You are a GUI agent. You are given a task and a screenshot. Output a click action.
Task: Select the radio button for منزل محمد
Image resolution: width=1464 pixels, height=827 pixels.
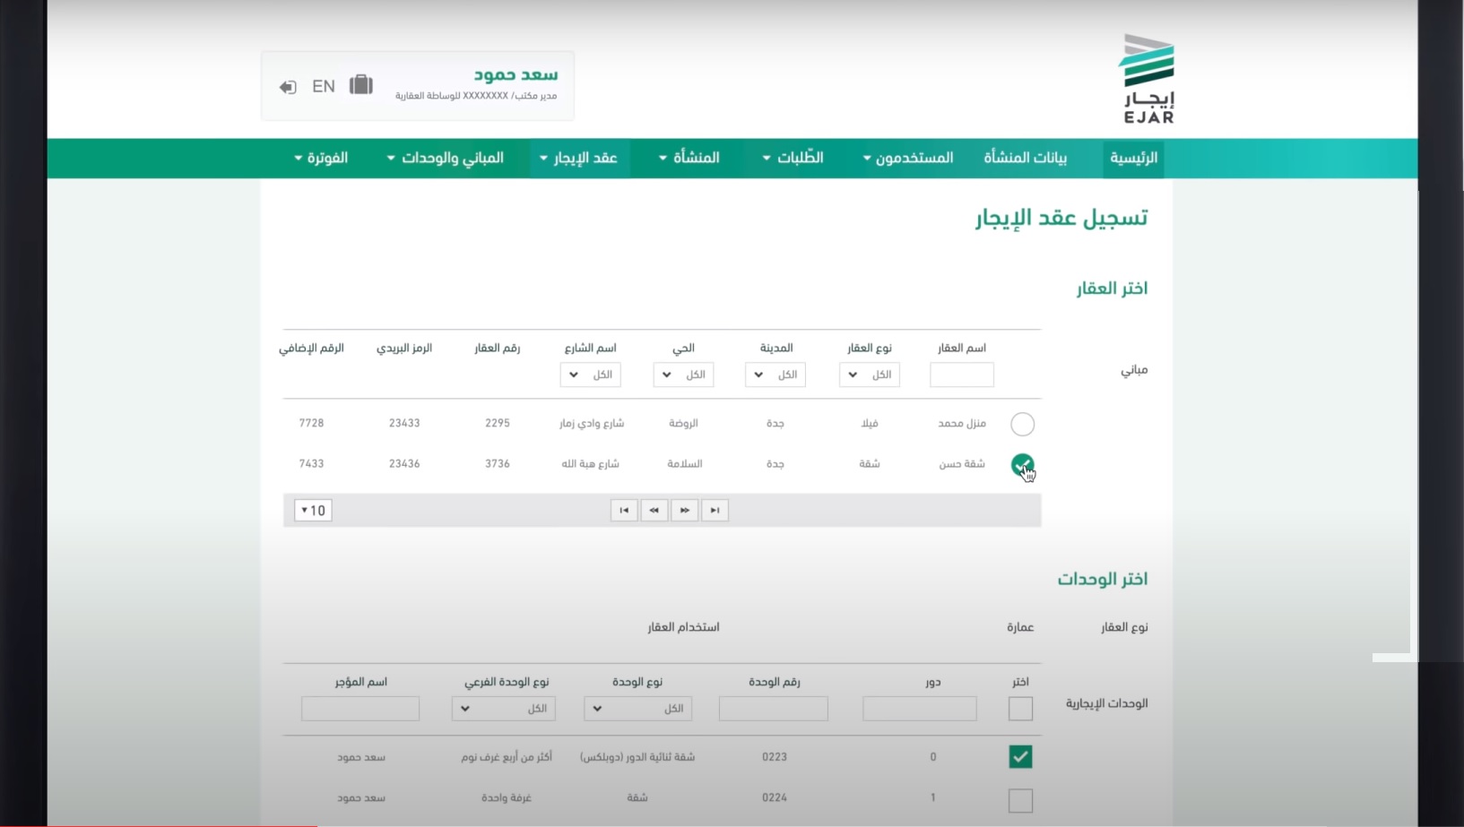(x=1022, y=424)
